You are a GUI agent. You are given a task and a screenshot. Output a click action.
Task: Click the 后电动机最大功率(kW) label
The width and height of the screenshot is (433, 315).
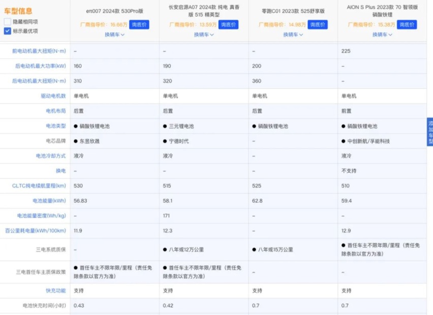(40, 66)
